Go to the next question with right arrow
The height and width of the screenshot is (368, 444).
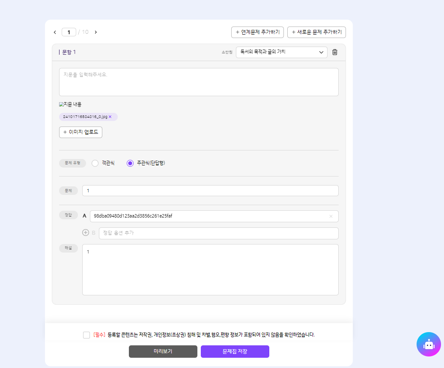[x=95, y=32]
